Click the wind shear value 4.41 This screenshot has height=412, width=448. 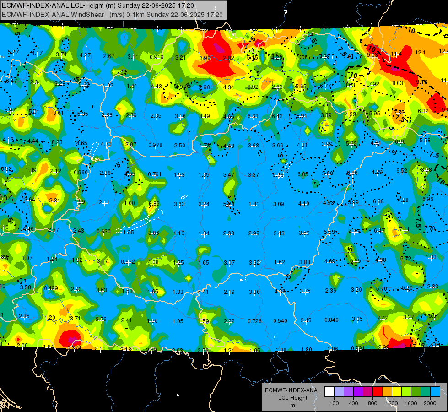203,292
